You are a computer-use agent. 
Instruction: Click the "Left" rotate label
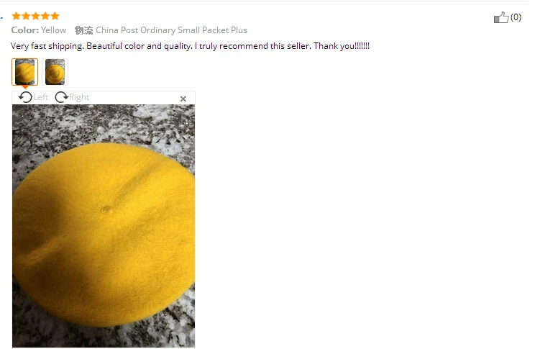[40, 97]
